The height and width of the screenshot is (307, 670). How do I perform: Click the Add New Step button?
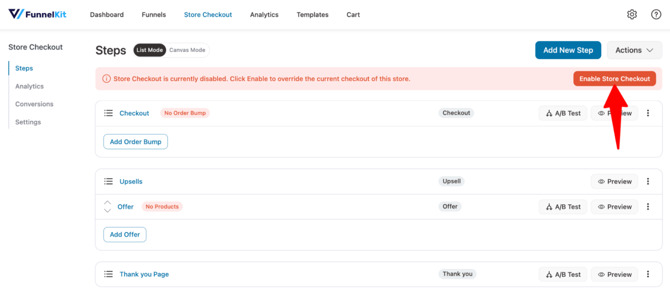click(568, 50)
